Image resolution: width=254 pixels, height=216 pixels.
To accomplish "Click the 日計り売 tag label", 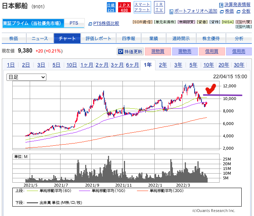I will pos(243,26).
